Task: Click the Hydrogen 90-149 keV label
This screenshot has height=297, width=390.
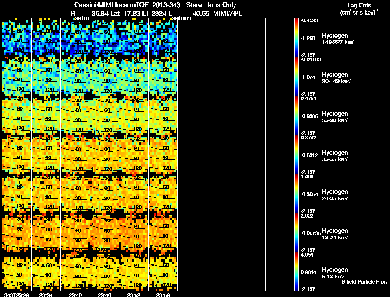Action: pyautogui.click(x=336, y=78)
